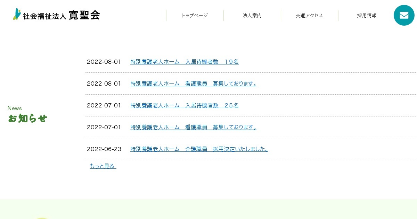This screenshot has height=219, width=417.
Task: Click the News label above お知らせ
Action: point(15,108)
